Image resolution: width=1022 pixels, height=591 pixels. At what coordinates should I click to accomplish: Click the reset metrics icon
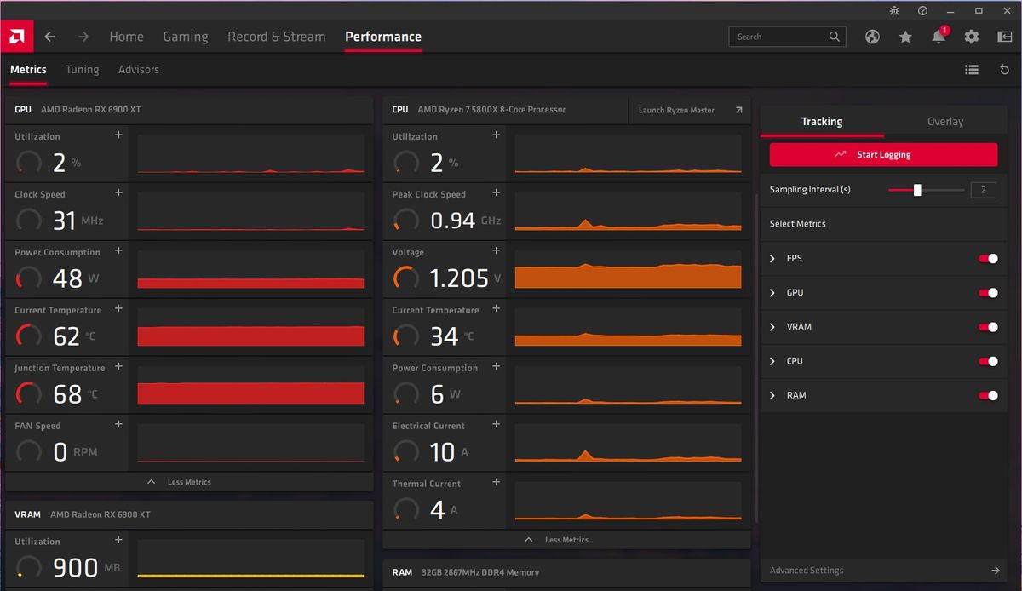1004,69
